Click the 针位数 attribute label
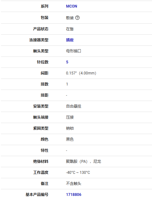Image resolution: width=152 pixels, height=200 pixels. pyautogui.click(x=43, y=62)
